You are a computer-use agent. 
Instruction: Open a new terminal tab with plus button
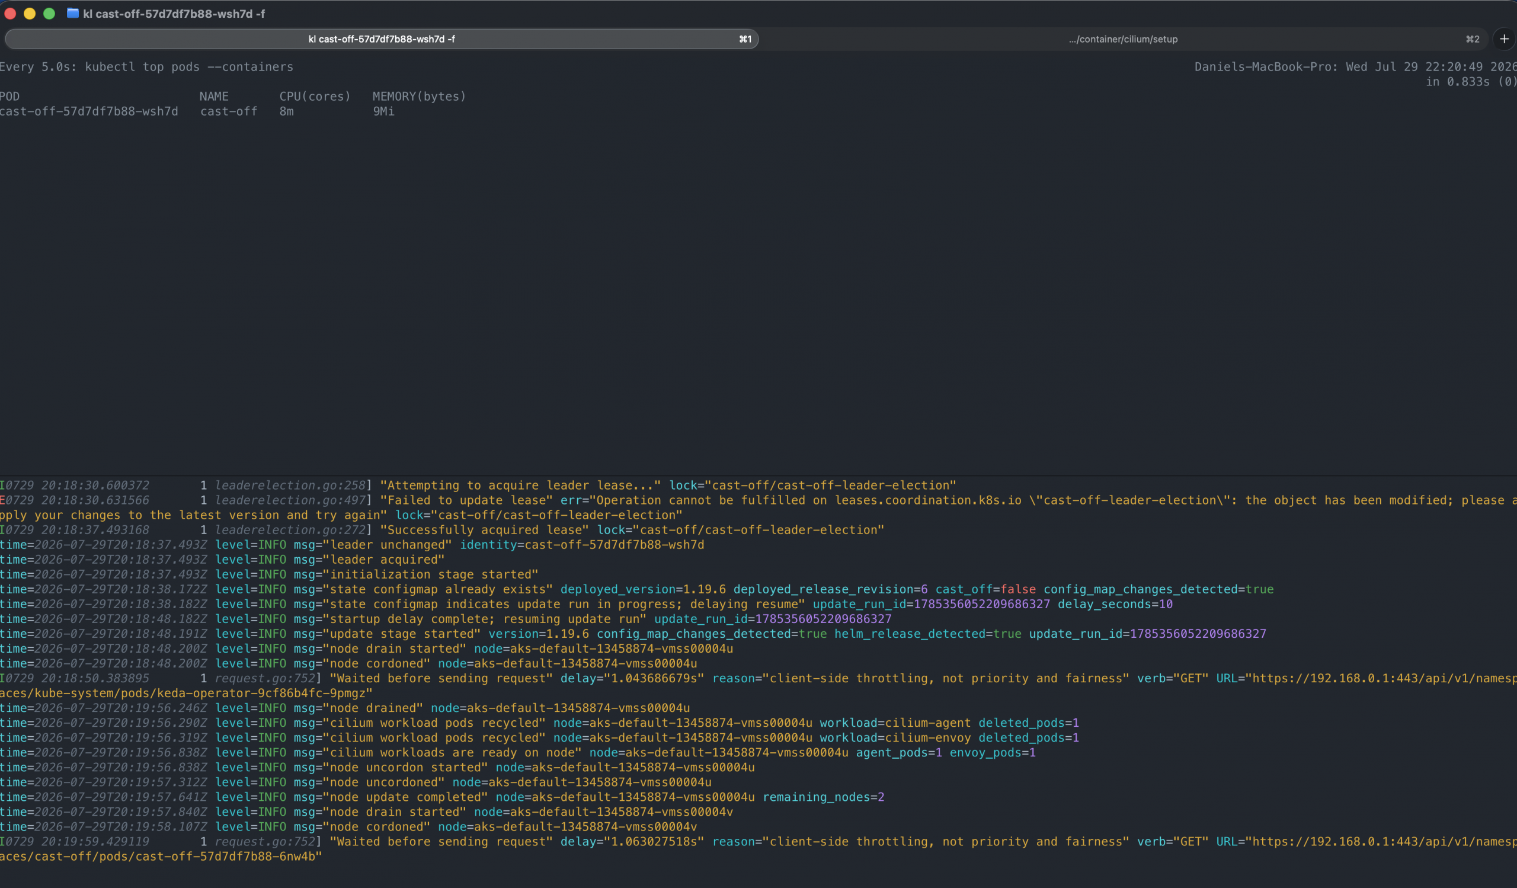pos(1504,39)
